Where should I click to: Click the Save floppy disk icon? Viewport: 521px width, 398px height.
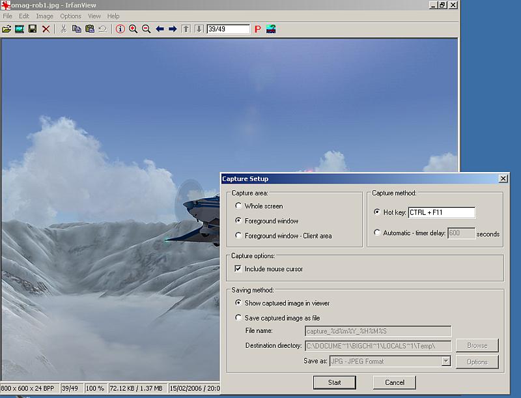pos(32,29)
